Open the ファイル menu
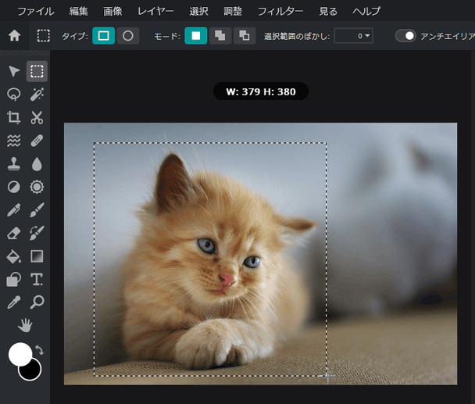Image resolution: width=475 pixels, height=404 pixels. click(36, 11)
